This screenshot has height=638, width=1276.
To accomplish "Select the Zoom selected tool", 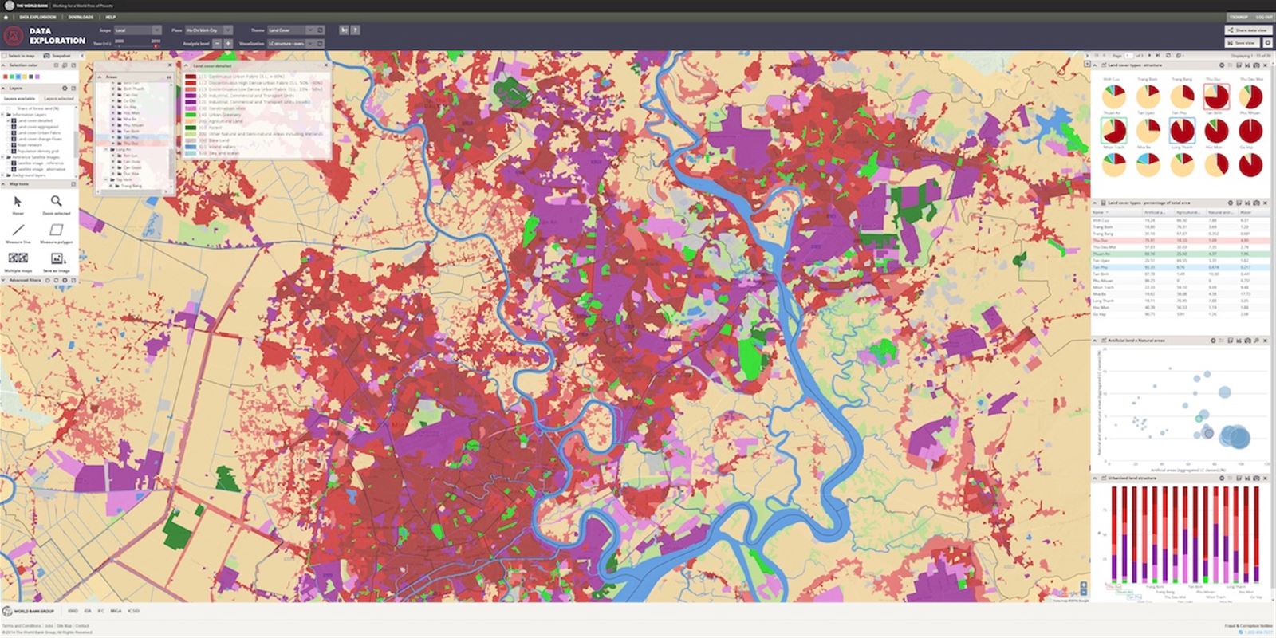I will point(57,203).
